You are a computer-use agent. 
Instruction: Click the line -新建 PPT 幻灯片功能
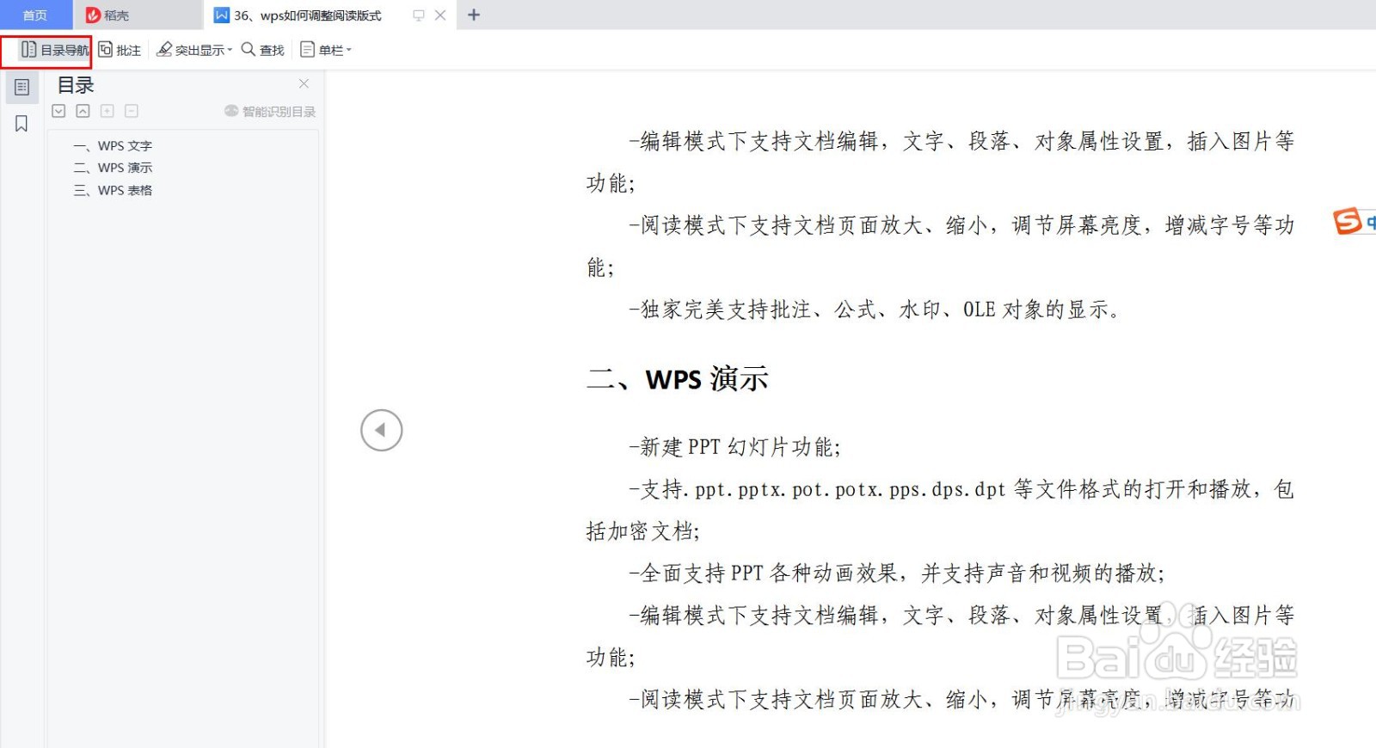tap(735, 447)
